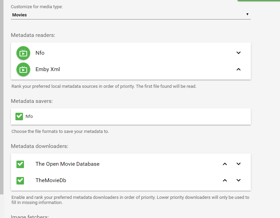Click the green TV icon beside Emby Xml
280x218 pixels.
(x=23, y=69)
